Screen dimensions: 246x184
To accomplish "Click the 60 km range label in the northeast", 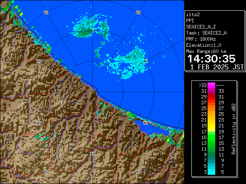I will click(138, 12).
